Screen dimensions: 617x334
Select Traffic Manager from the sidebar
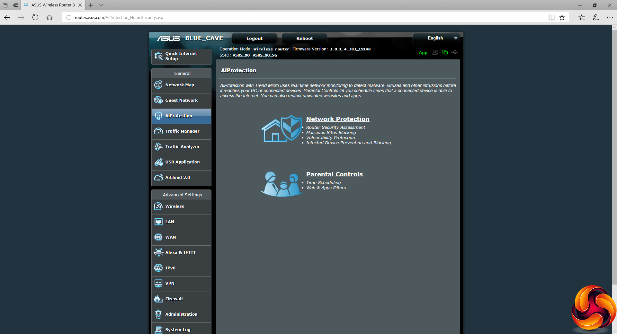point(181,131)
